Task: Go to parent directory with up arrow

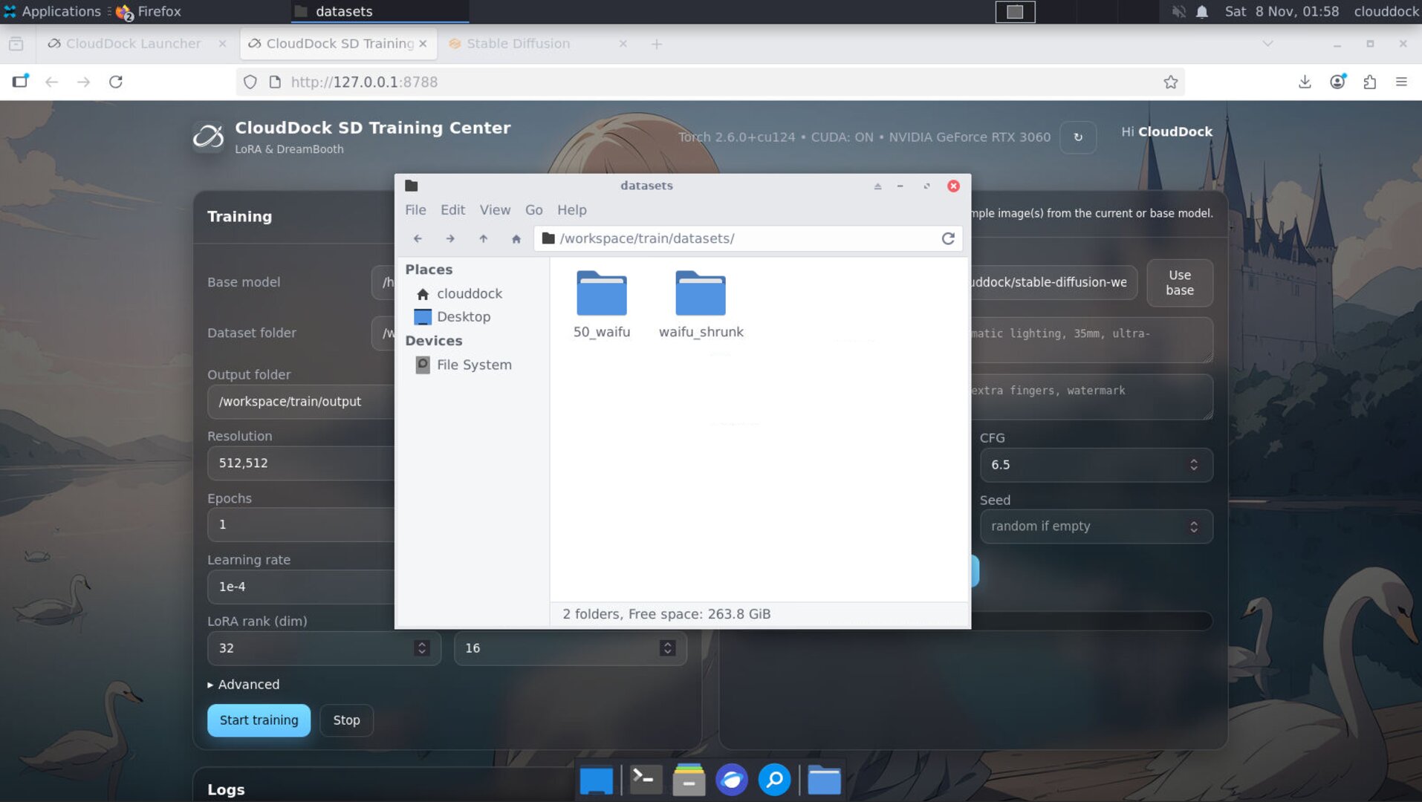Action: tap(483, 238)
